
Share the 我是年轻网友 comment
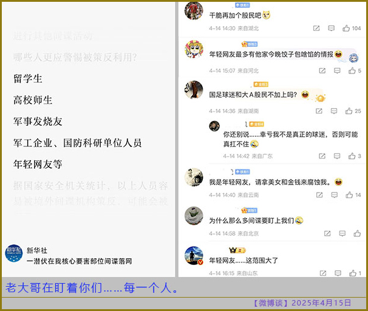coord(318,195)
